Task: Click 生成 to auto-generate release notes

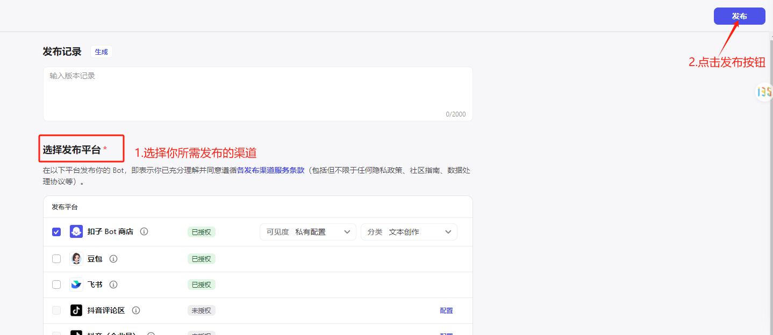Action: (101, 52)
